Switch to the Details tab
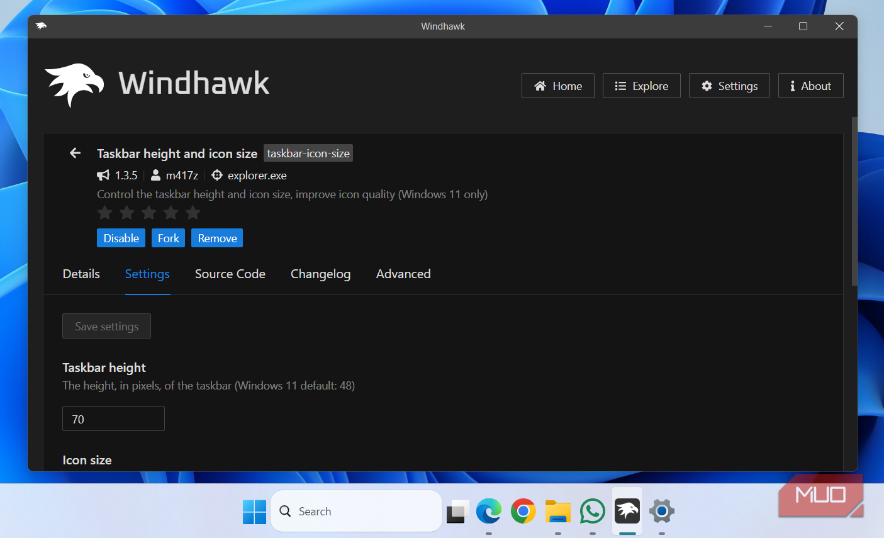This screenshot has width=884, height=538. [x=81, y=274]
